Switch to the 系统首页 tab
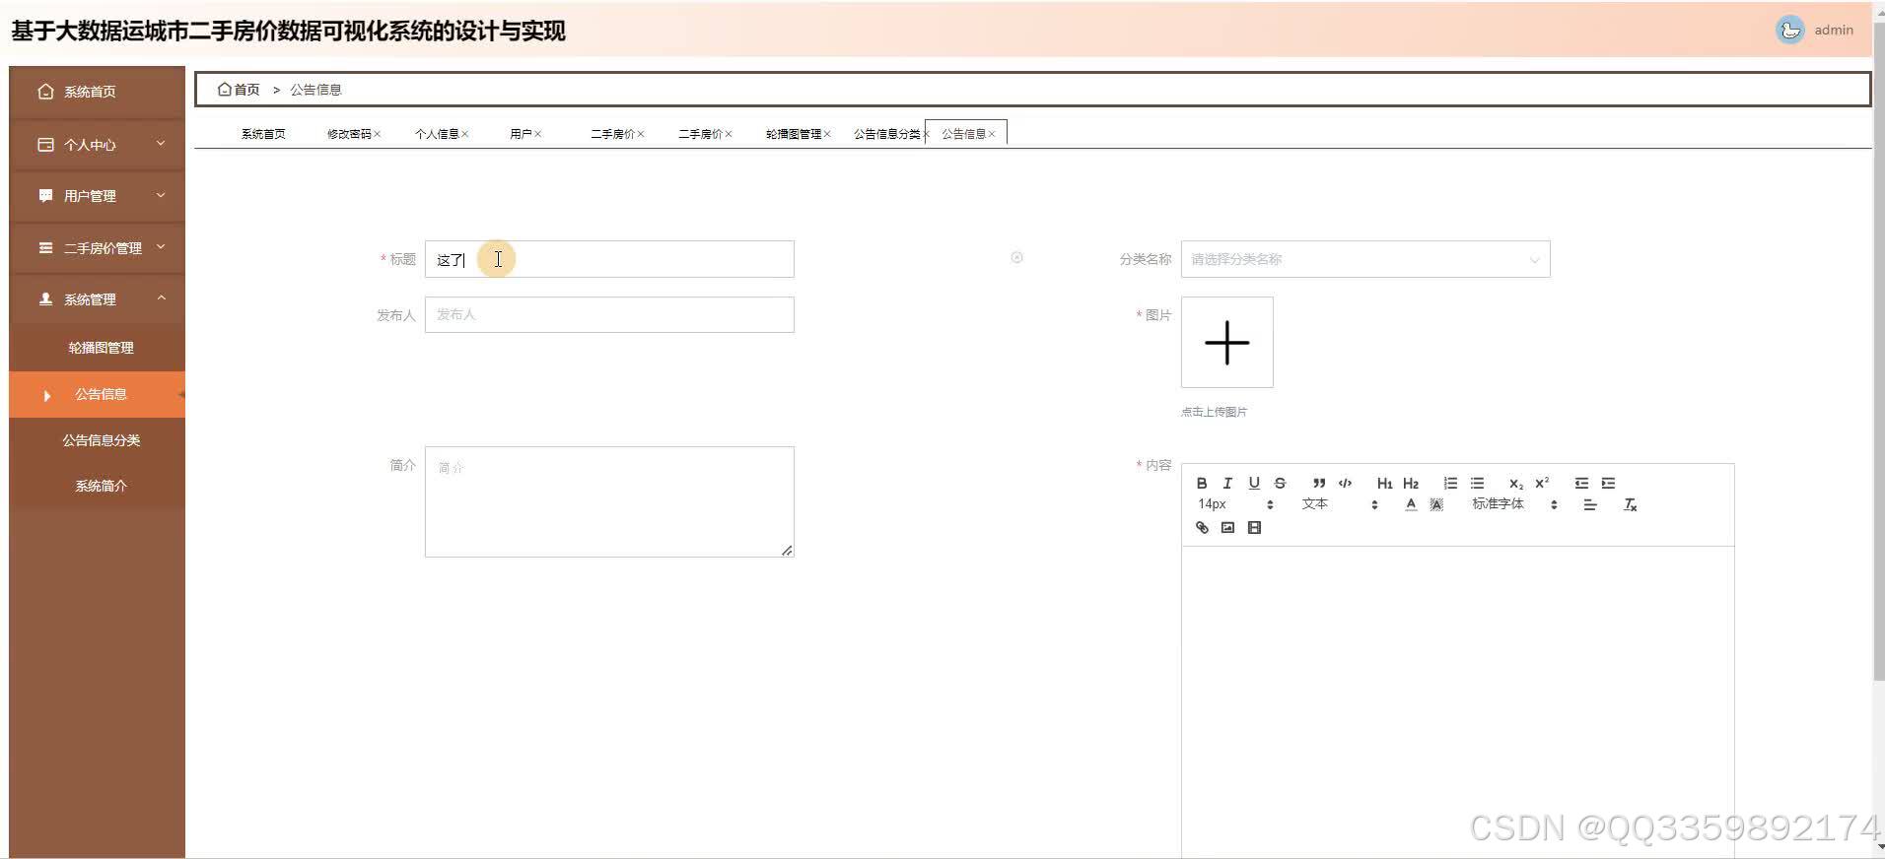This screenshot has width=1885, height=859. [263, 134]
